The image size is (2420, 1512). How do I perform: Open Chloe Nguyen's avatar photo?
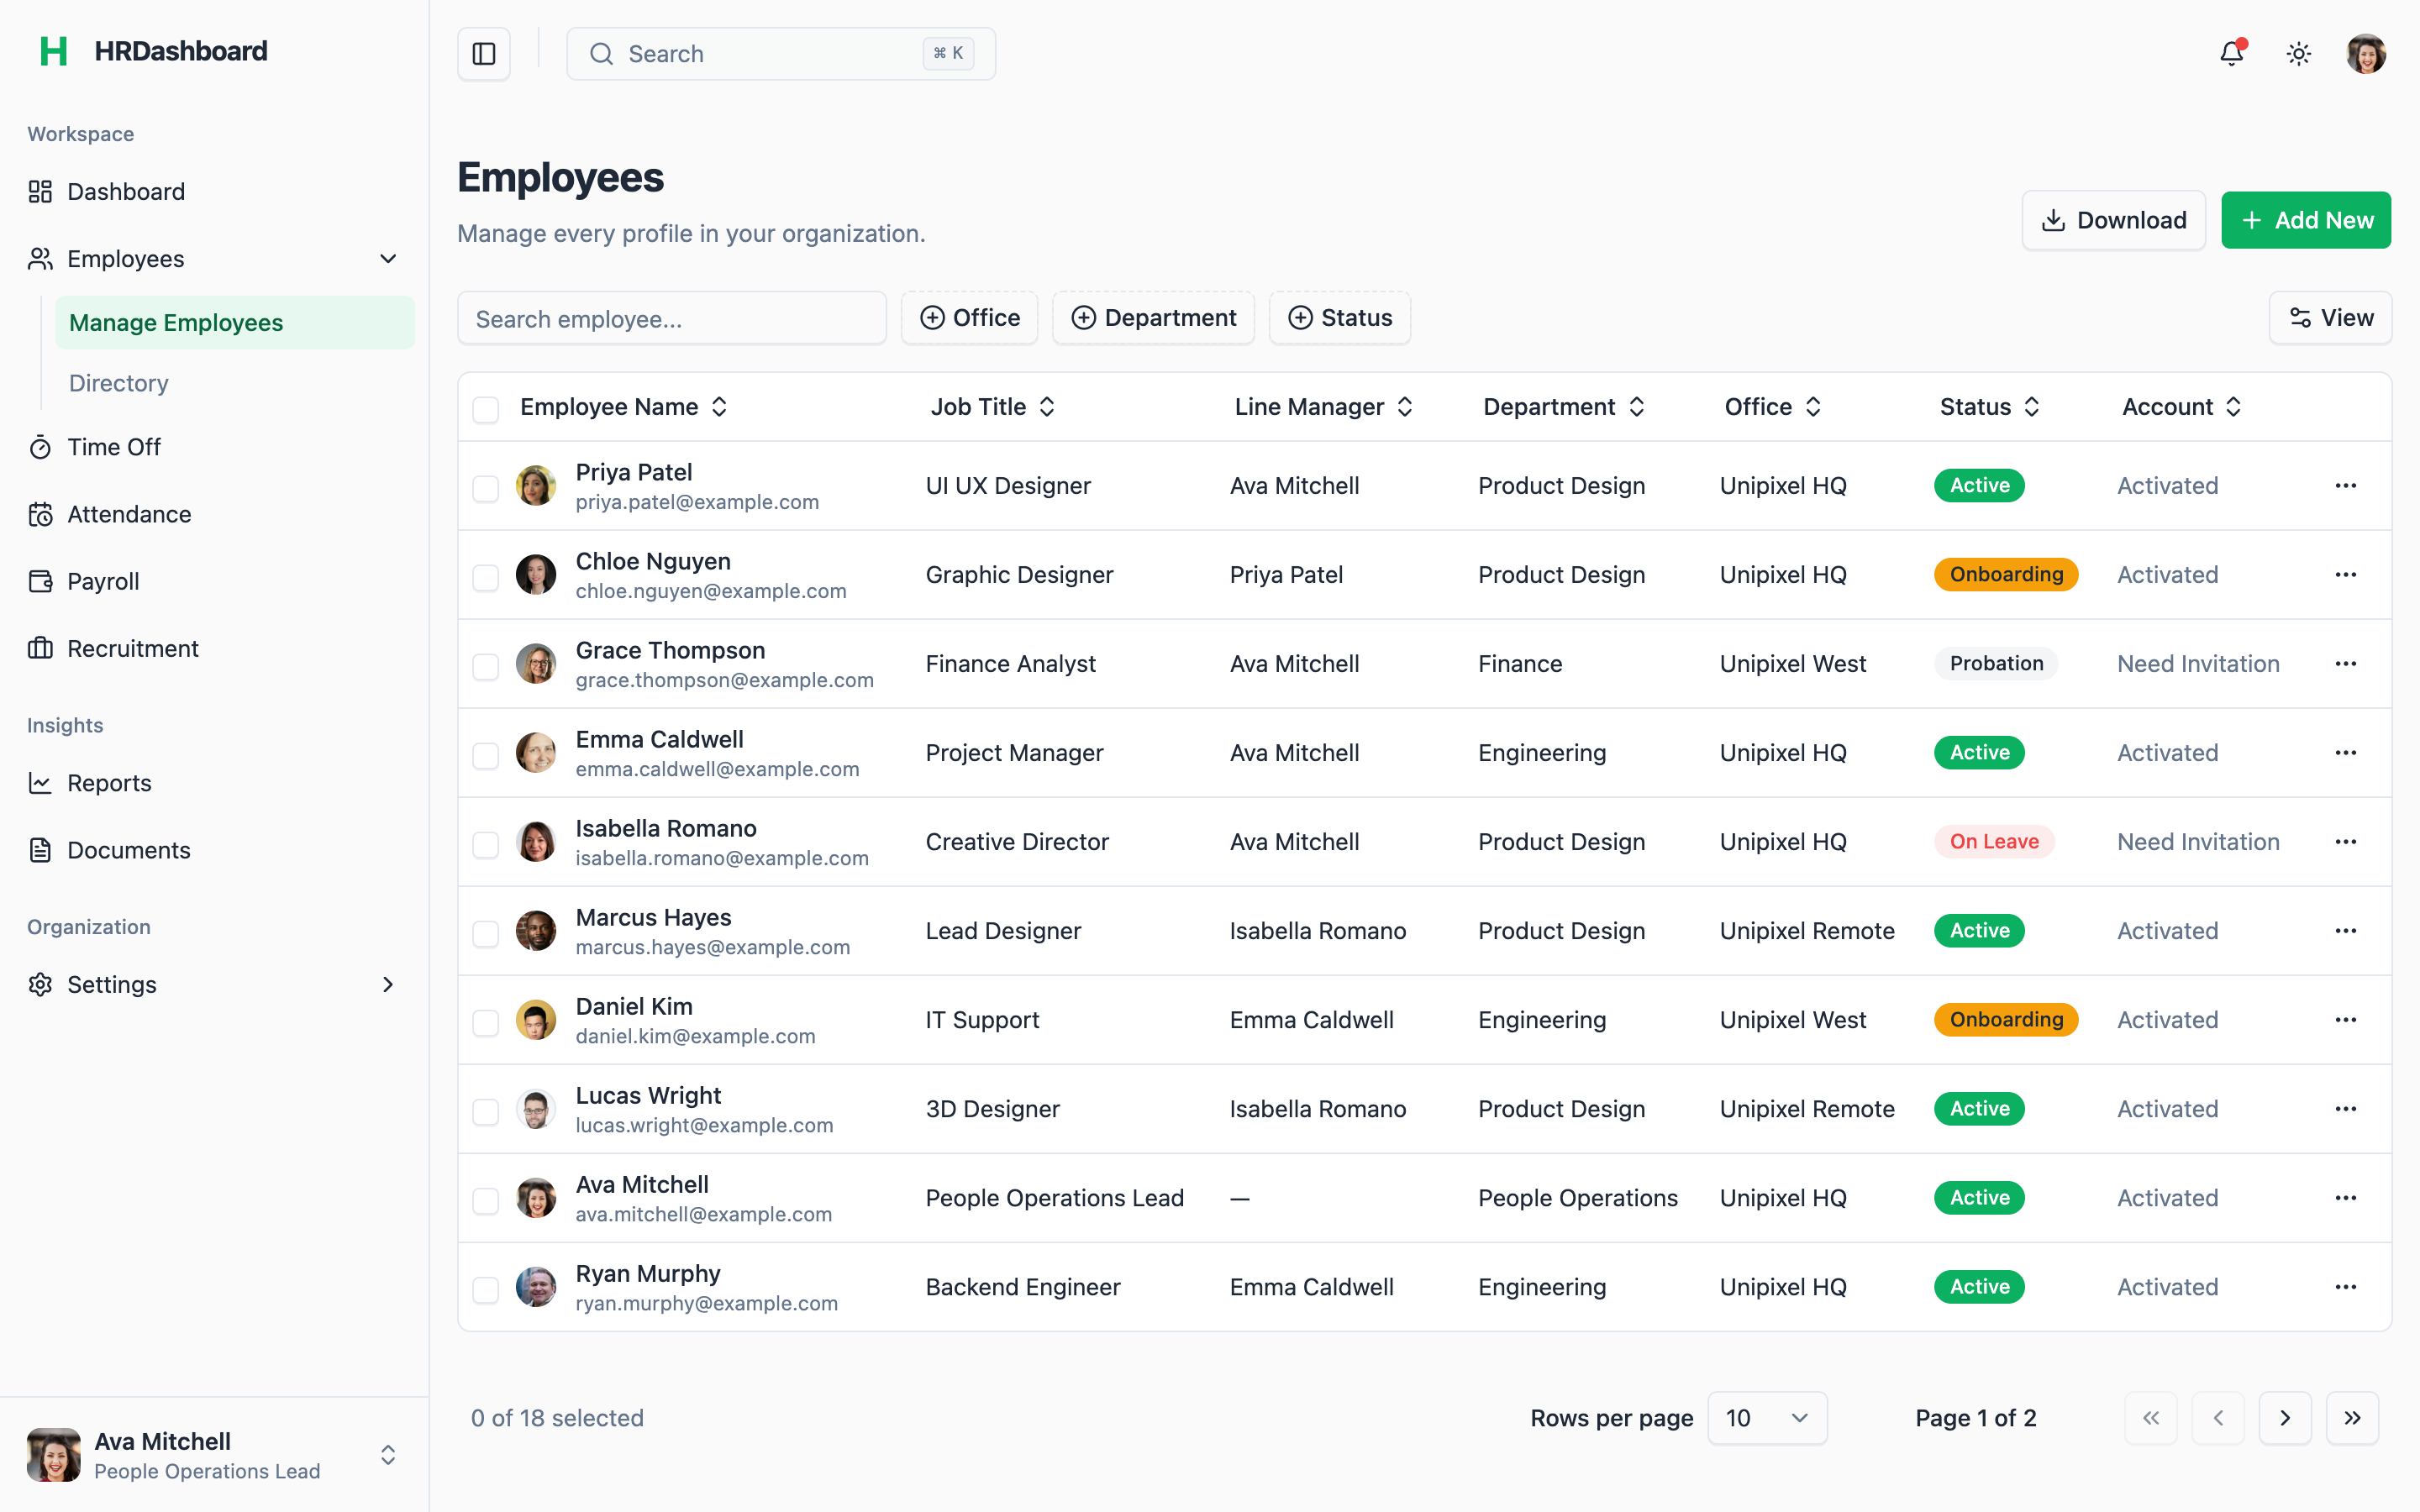coord(536,575)
